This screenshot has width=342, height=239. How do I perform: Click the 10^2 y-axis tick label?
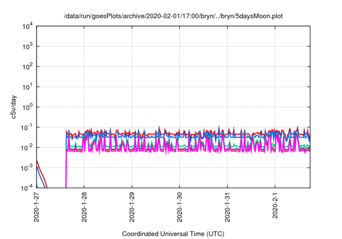(x=27, y=67)
